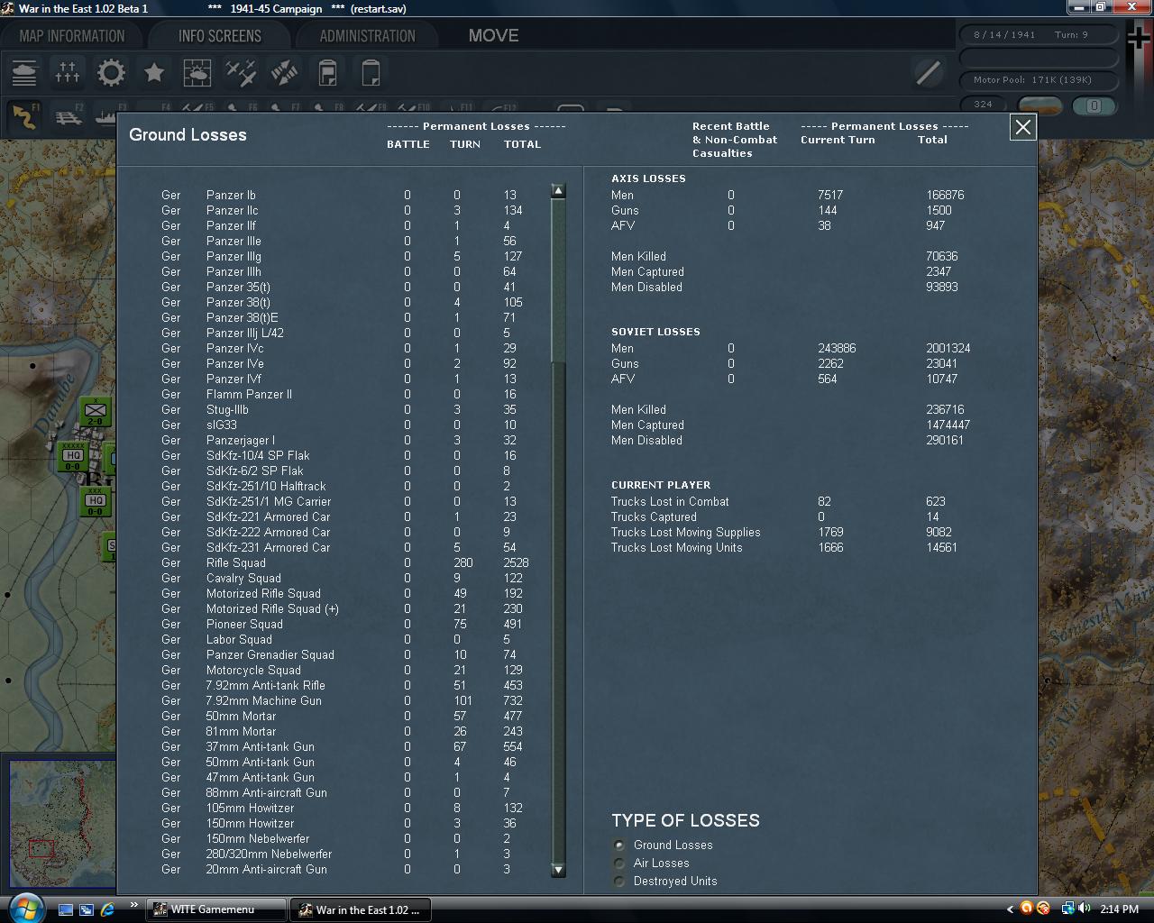
Task: Click the production gear icon
Action: click(111, 72)
